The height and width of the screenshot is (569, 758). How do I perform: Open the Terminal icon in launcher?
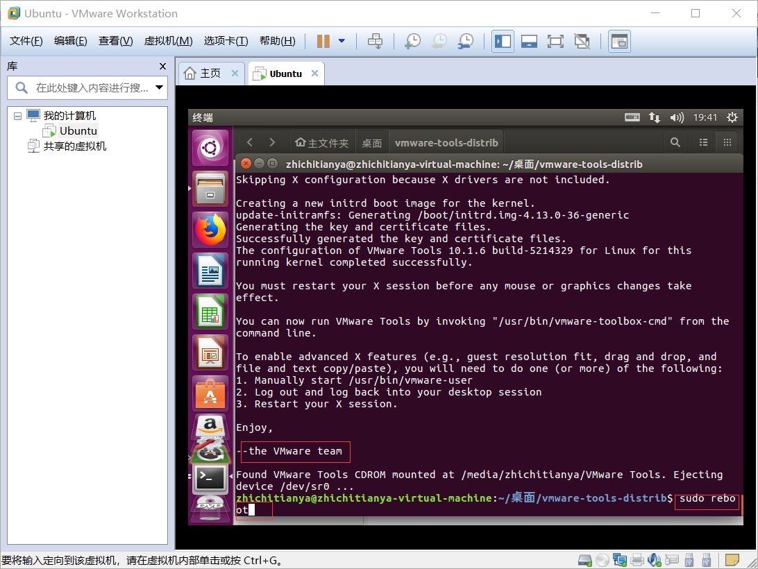[x=210, y=479]
